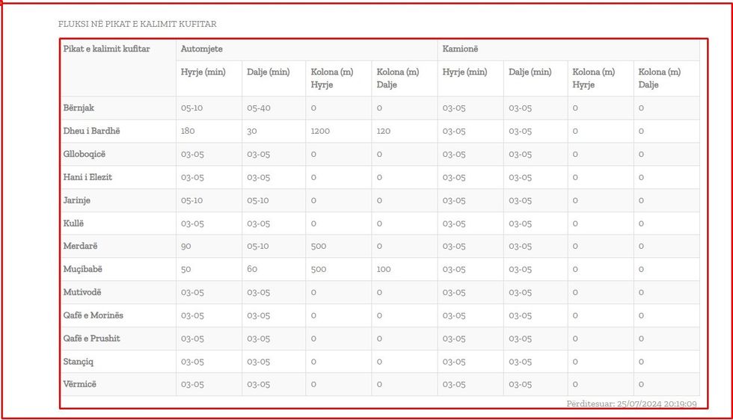Click the "Pikat e kalimit kufitar" column header
Screen dimensions: 733x420
pos(106,49)
